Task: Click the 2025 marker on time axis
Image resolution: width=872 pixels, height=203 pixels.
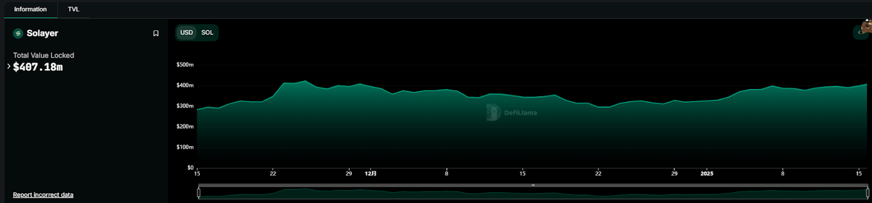Action: tap(707, 174)
